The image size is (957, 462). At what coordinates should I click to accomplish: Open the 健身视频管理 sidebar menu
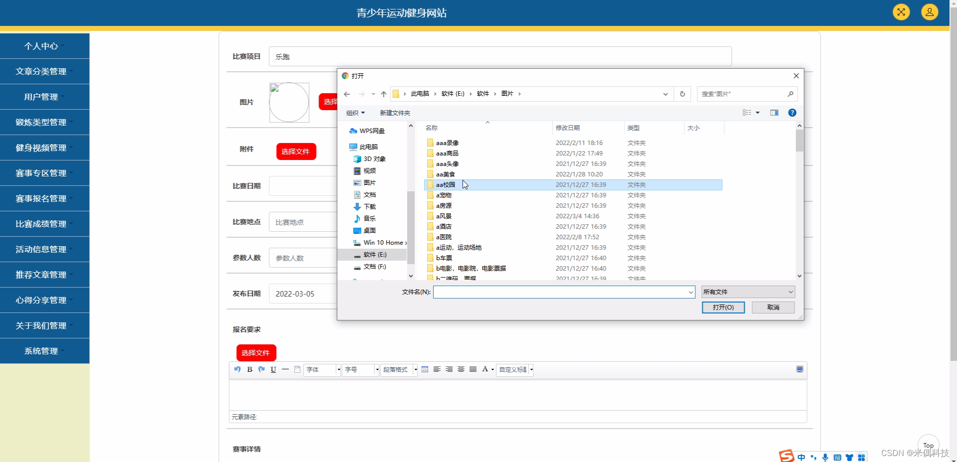pos(45,148)
